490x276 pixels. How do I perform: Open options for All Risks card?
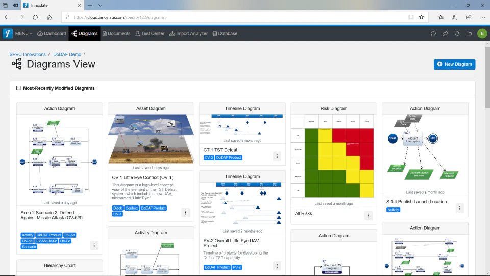tap(369, 215)
